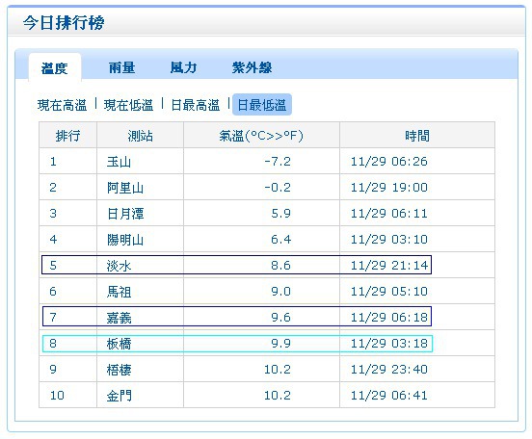Viewport: 532px width, 439px height.
Task: View the 日最高溫 ranking
Action: point(196,105)
